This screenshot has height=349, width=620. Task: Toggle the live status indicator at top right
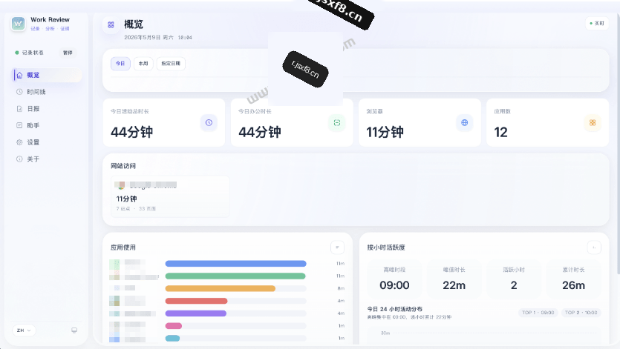tap(597, 23)
